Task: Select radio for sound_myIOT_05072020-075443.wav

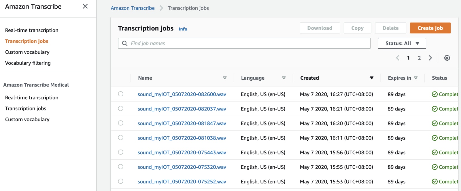Action: [121, 152]
